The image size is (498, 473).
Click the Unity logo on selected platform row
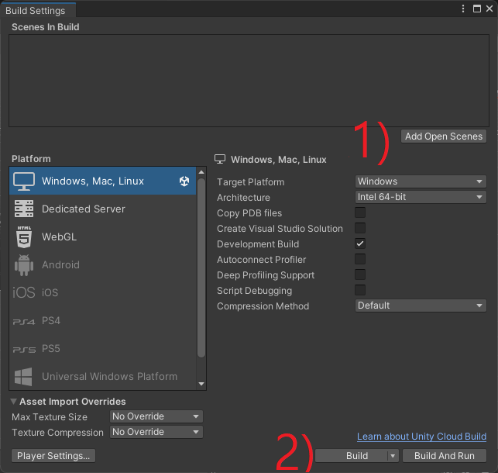coord(184,181)
